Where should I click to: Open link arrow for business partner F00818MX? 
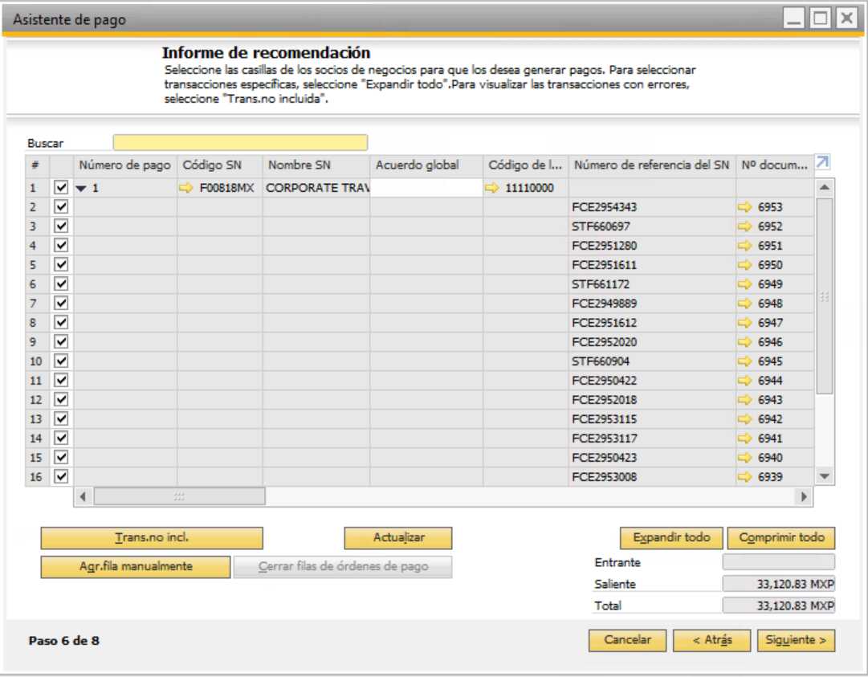click(185, 188)
